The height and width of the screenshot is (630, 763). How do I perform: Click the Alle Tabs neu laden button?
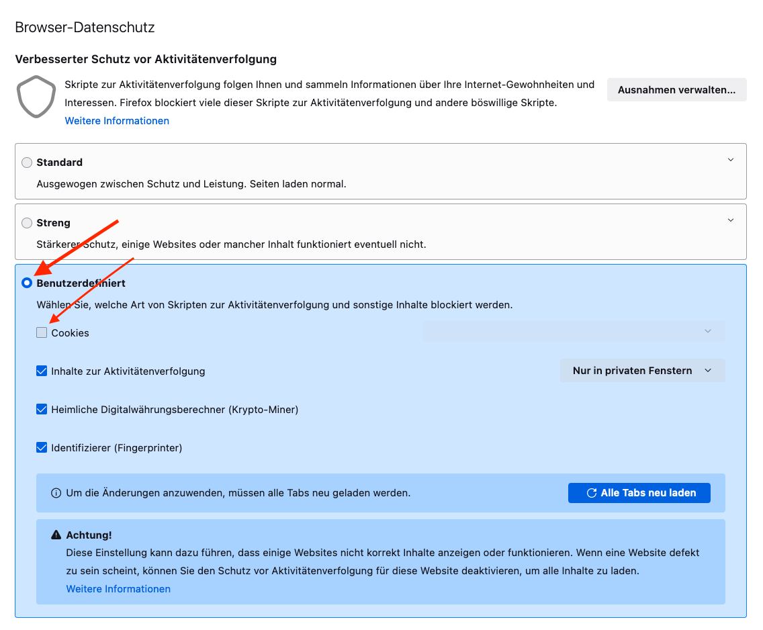coord(639,493)
